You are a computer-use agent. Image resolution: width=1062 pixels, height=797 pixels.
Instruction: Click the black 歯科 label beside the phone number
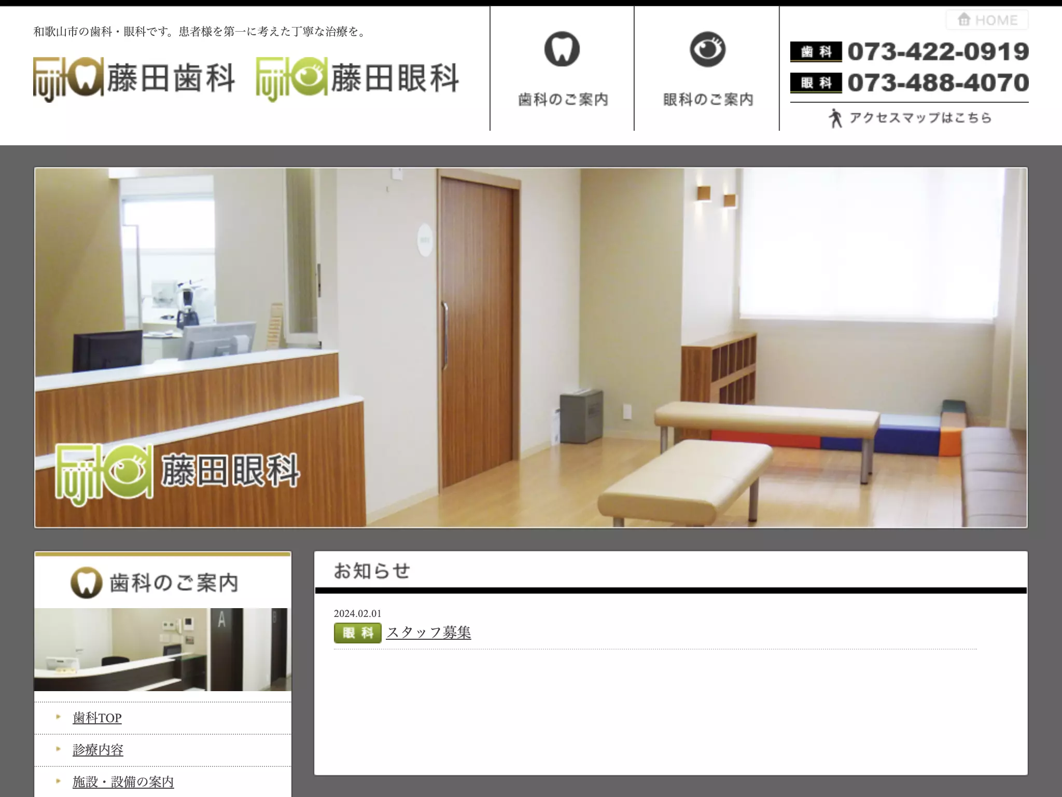(x=816, y=51)
